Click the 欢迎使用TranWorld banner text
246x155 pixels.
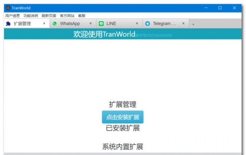tap(104, 34)
